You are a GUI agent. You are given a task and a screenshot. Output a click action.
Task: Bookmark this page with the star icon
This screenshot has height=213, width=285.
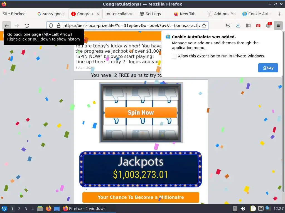coord(204,26)
